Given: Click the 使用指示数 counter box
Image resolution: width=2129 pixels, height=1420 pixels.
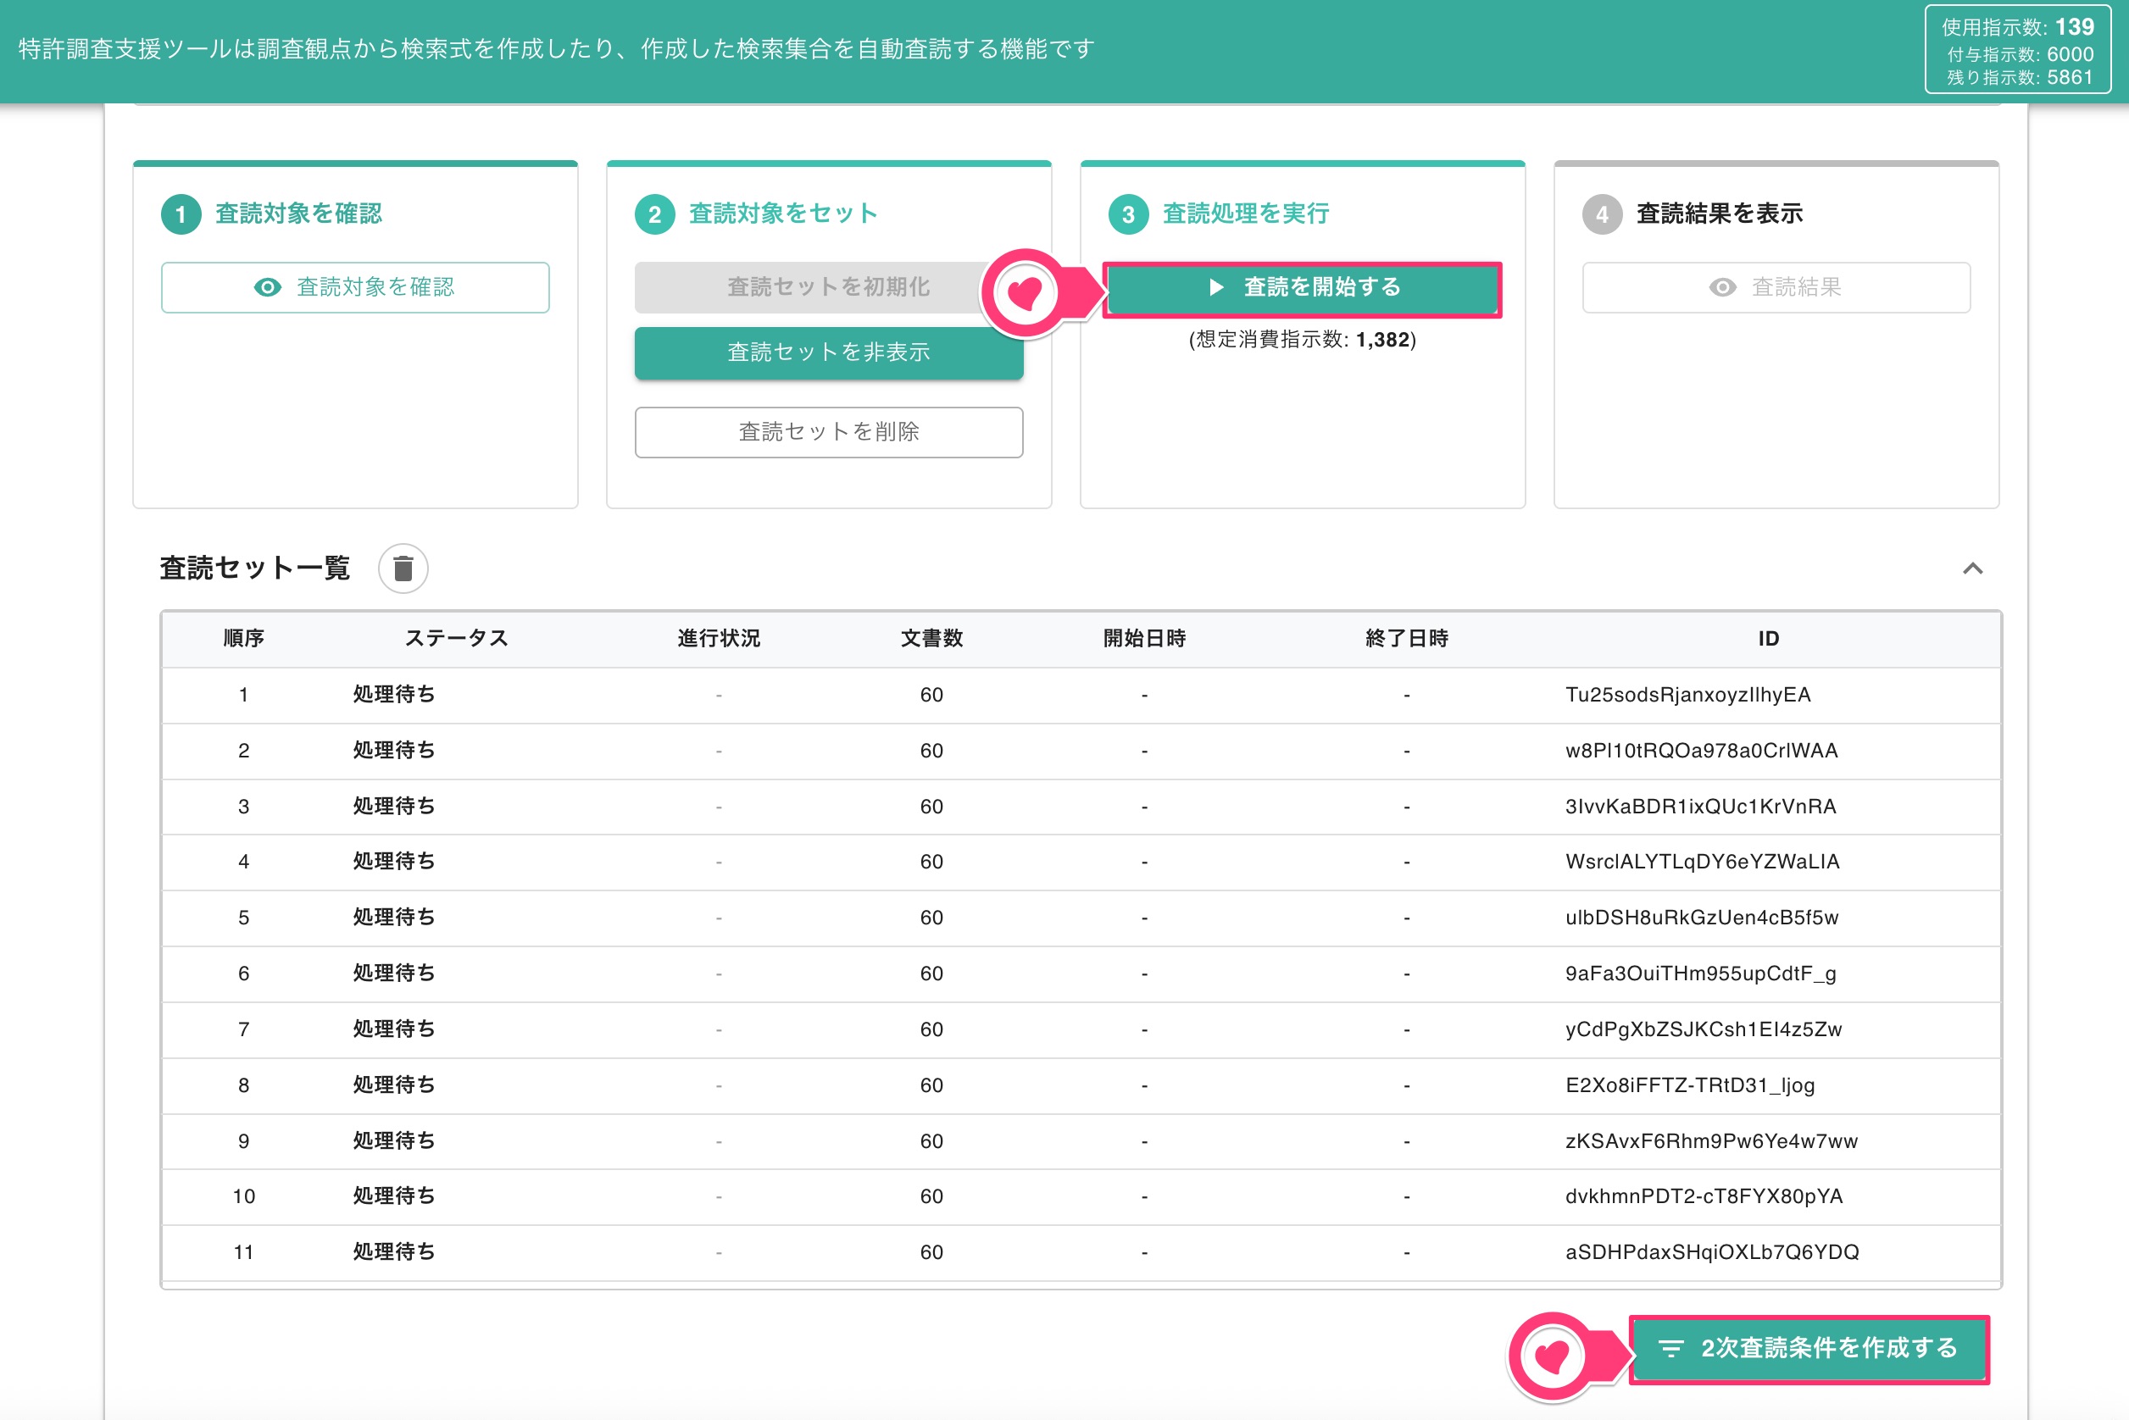Looking at the screenshot, I should pyautogui.click(x=2018, y=51).
